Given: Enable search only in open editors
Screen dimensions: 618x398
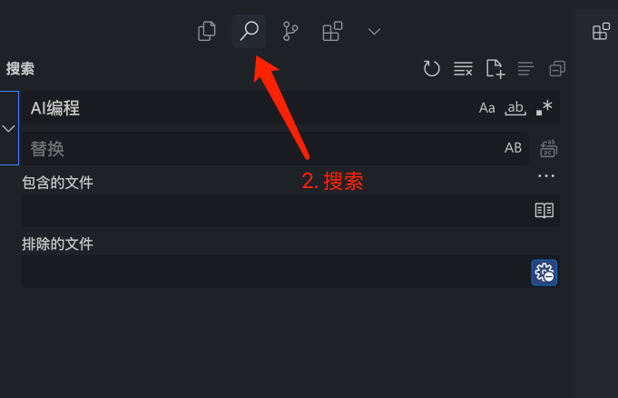Looking at the screenshot, I should pos(544,210).
